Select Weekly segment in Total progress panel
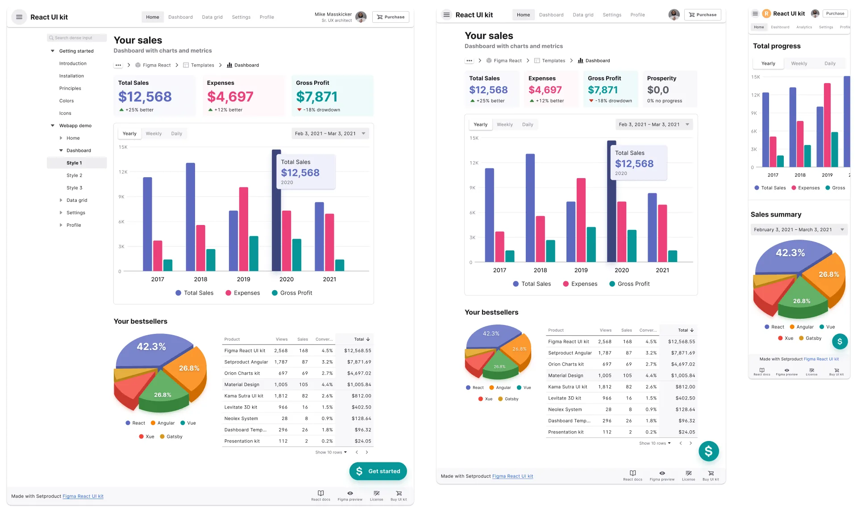 point(799,63)
